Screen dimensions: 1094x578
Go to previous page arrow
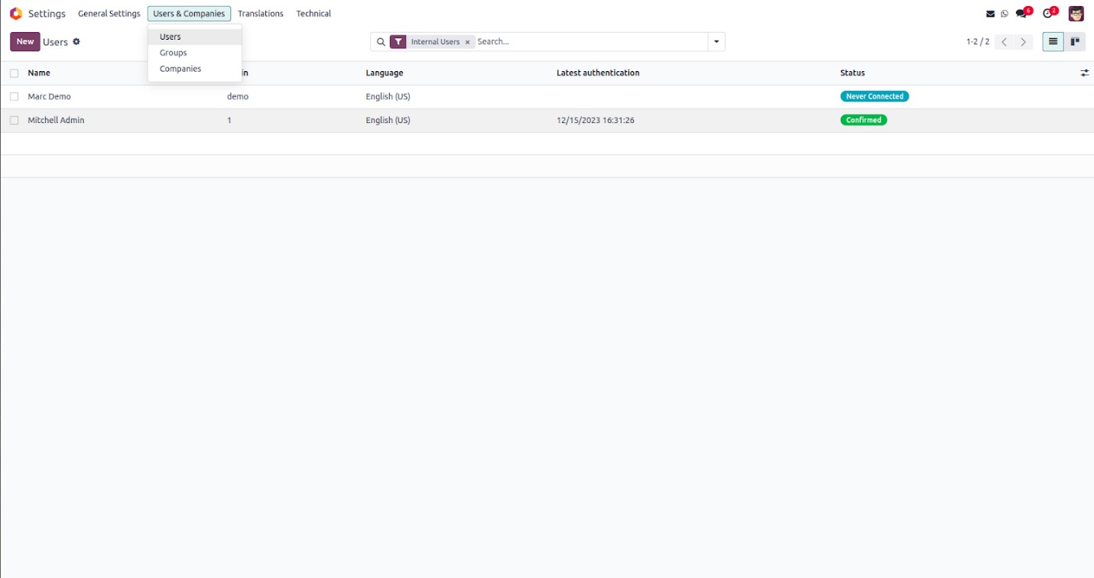[x=1005, y=42]
